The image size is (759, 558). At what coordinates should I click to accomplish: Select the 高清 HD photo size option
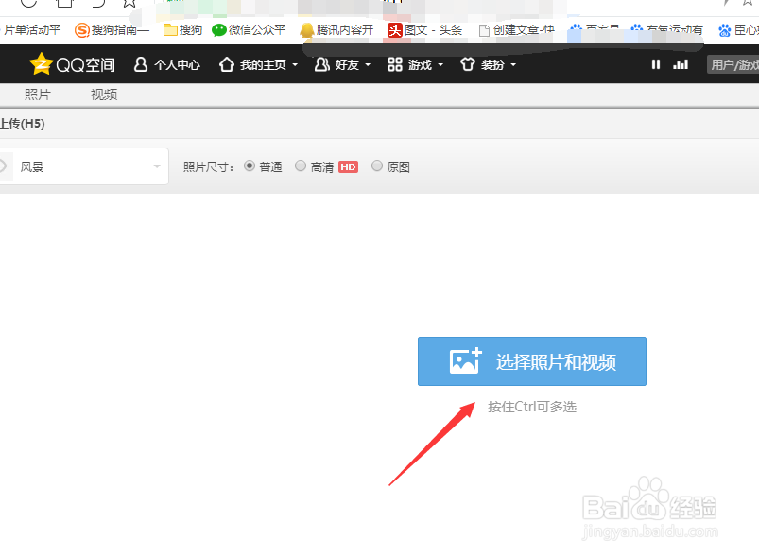[x=302, y=166]
